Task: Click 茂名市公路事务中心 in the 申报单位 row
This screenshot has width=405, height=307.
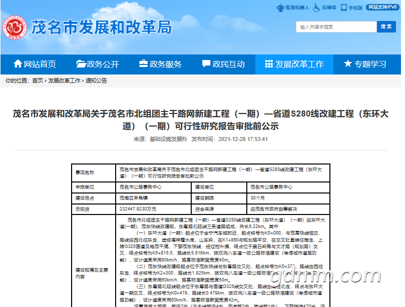Action: point(153,187)
